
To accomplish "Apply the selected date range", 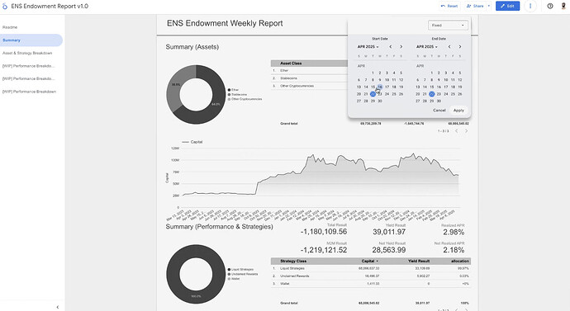I will pyautogui.click(x=458, y=111).
